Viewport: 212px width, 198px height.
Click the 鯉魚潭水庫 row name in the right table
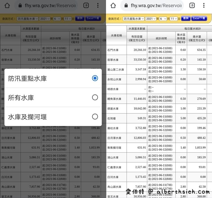[x=114, y=99]
